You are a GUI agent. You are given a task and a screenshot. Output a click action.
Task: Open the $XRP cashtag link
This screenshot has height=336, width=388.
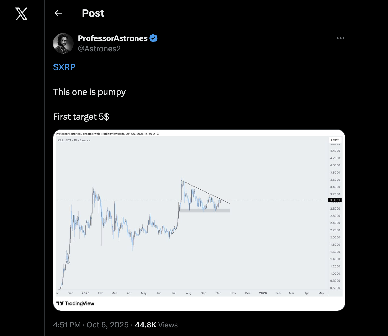click(64, 67)
